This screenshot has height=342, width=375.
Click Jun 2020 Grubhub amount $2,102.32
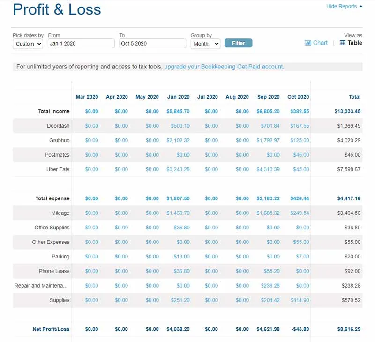pyautogui.click(x=178, y=140)
